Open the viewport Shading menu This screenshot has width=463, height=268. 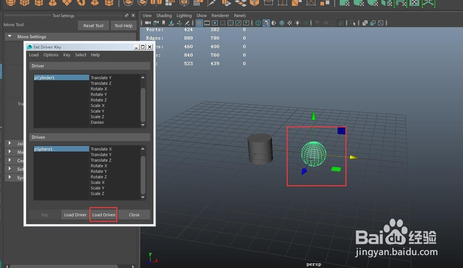pos(164,15)
